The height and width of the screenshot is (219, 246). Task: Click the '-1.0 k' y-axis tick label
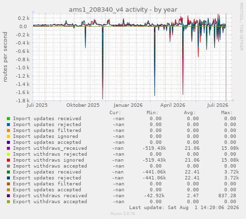[x=23, y=68]
